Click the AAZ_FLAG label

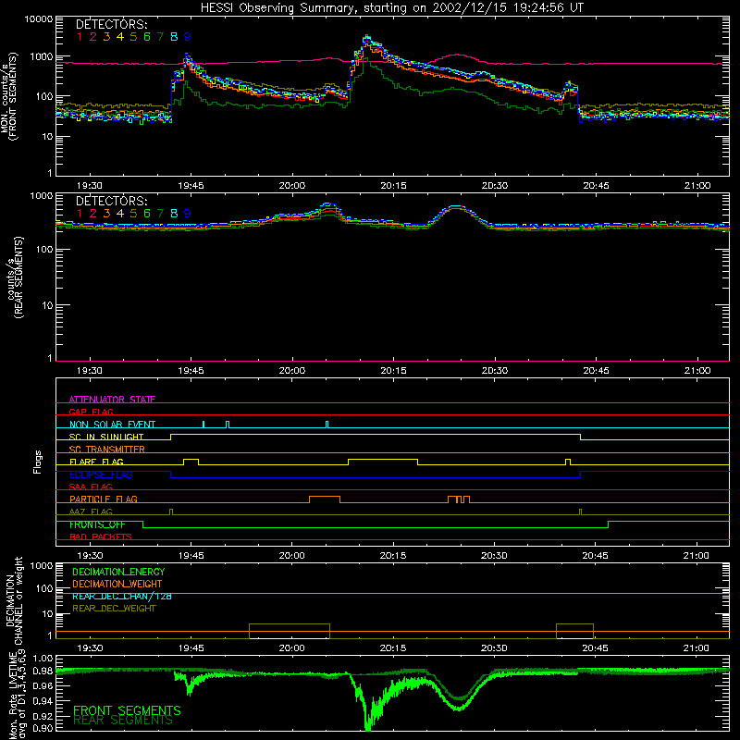click(91, 512)
